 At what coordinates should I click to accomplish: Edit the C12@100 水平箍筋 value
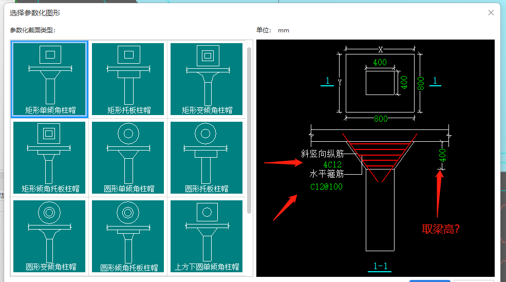coord(326,186)
